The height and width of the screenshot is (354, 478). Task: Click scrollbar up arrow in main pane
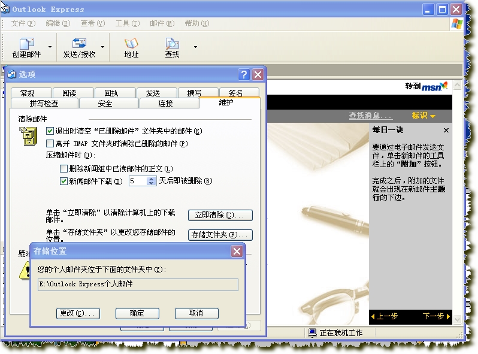(457, 85)
